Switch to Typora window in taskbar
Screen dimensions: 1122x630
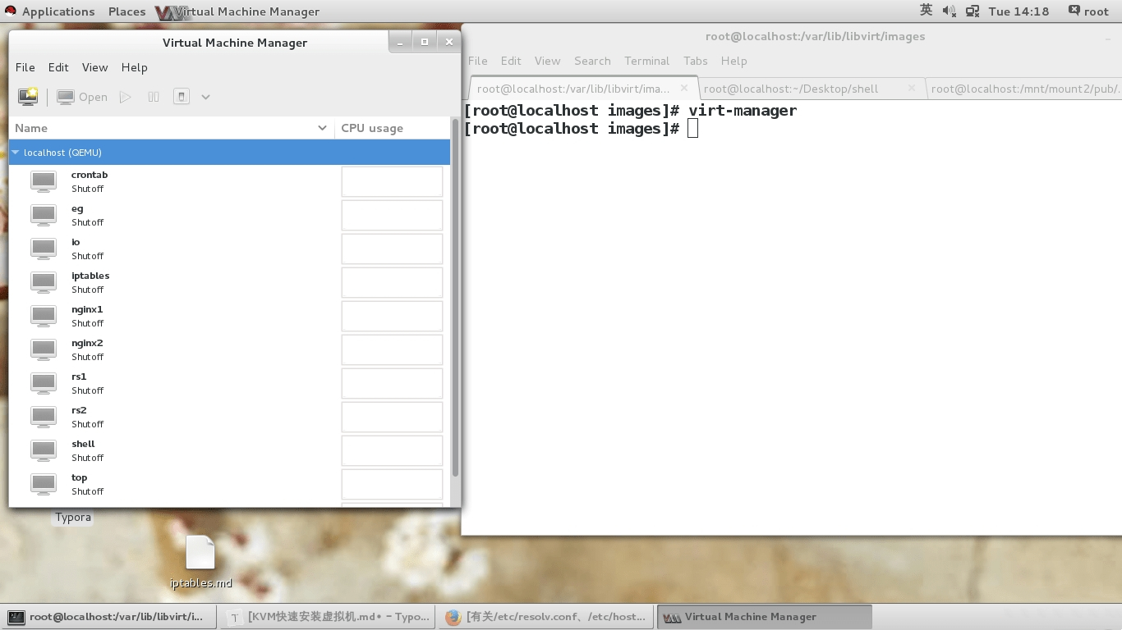(329, 617)
